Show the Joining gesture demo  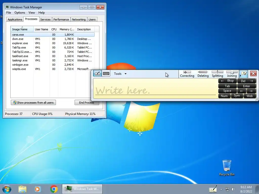click(x=232, y=74)
